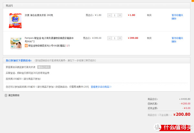Click the orange gift icon under Pampers
Screen dimensions: 194x133
[26, 46]
